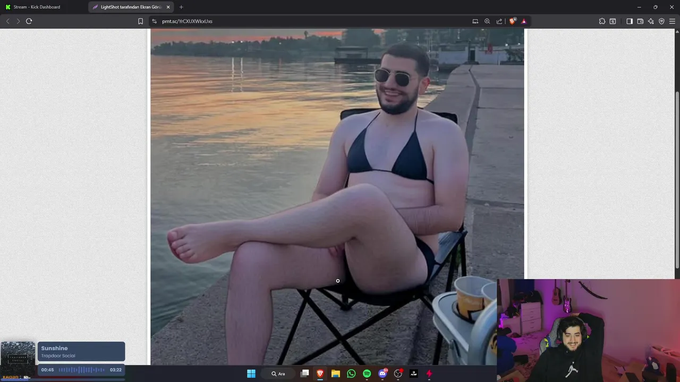
Task: Open the Brave Shields lion icon
Action: point(512,21)
